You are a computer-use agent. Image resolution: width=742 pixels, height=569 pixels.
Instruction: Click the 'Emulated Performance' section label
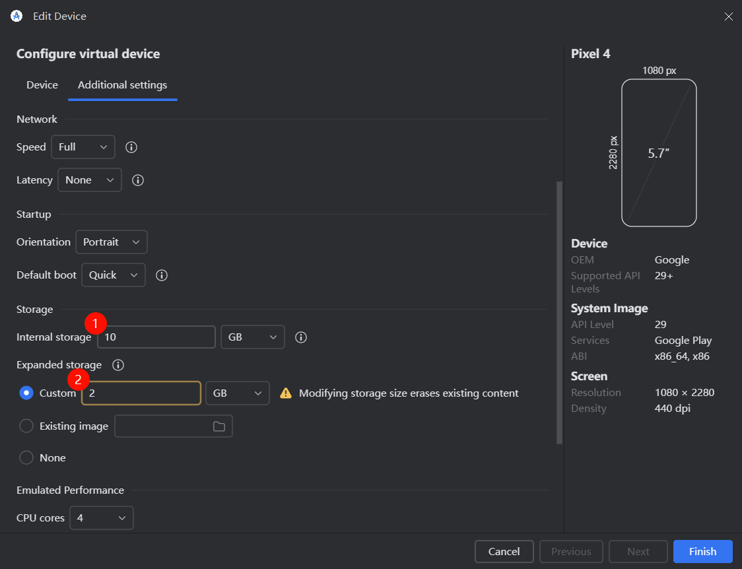pos(71,490)
